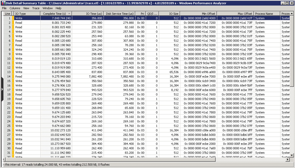
Task: Open the View menu
Action: (x=26, y=8)
